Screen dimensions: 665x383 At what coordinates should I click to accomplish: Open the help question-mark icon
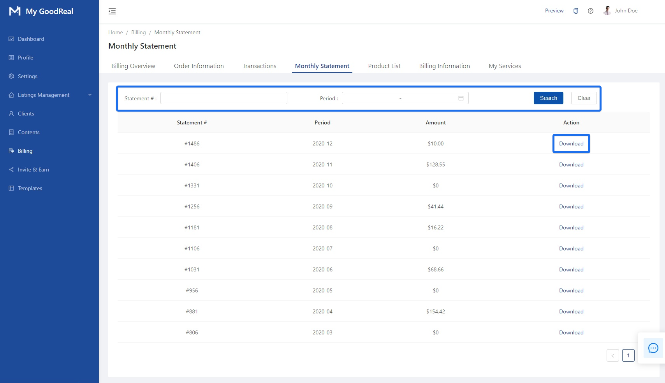(x=591, y=11)
